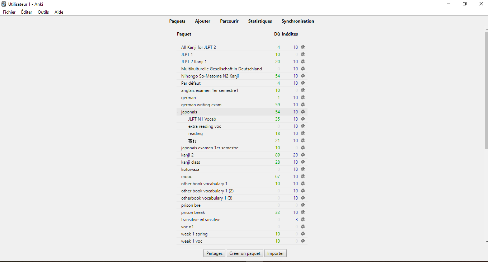Open gear for transitive intransitive deck
Viewport: 488px width, 262px height.
click(303, 219)
